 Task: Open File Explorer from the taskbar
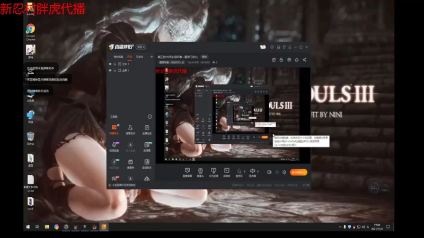47,227
